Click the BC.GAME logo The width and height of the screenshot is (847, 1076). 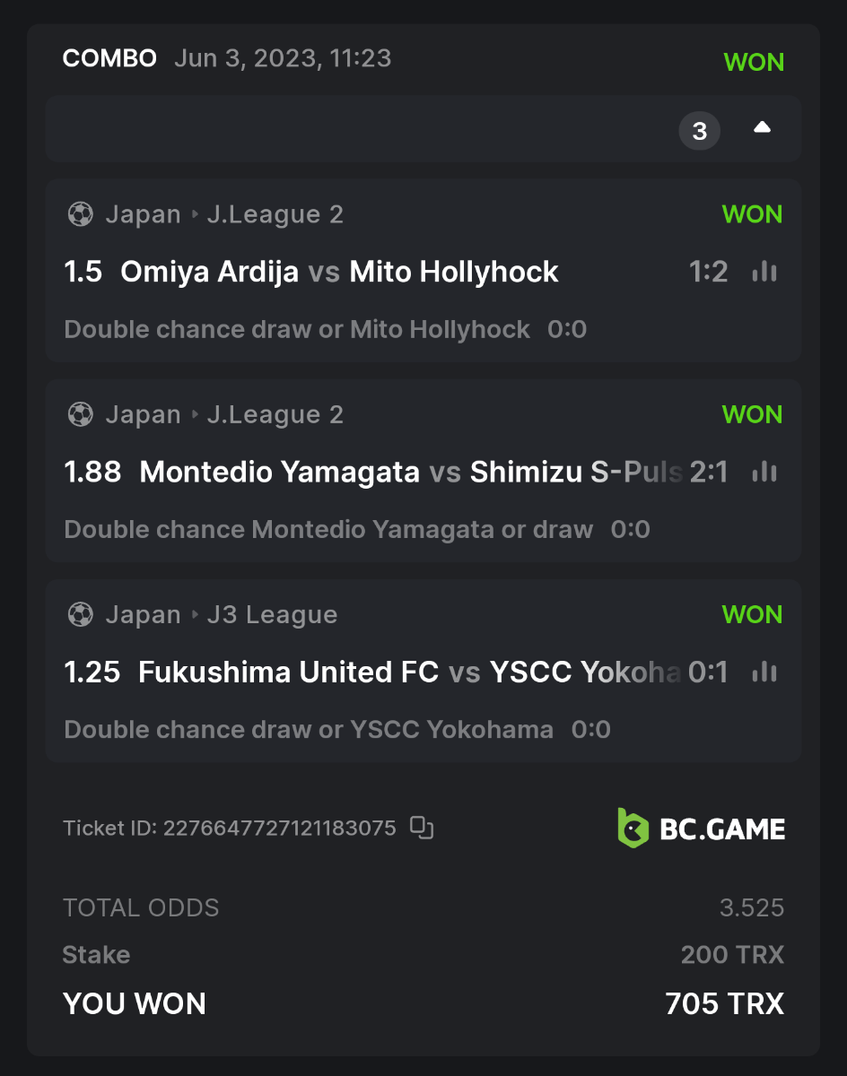coord(701,829)
